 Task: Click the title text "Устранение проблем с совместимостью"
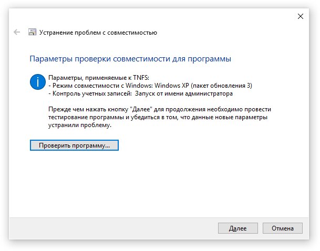tap(98, 33)
